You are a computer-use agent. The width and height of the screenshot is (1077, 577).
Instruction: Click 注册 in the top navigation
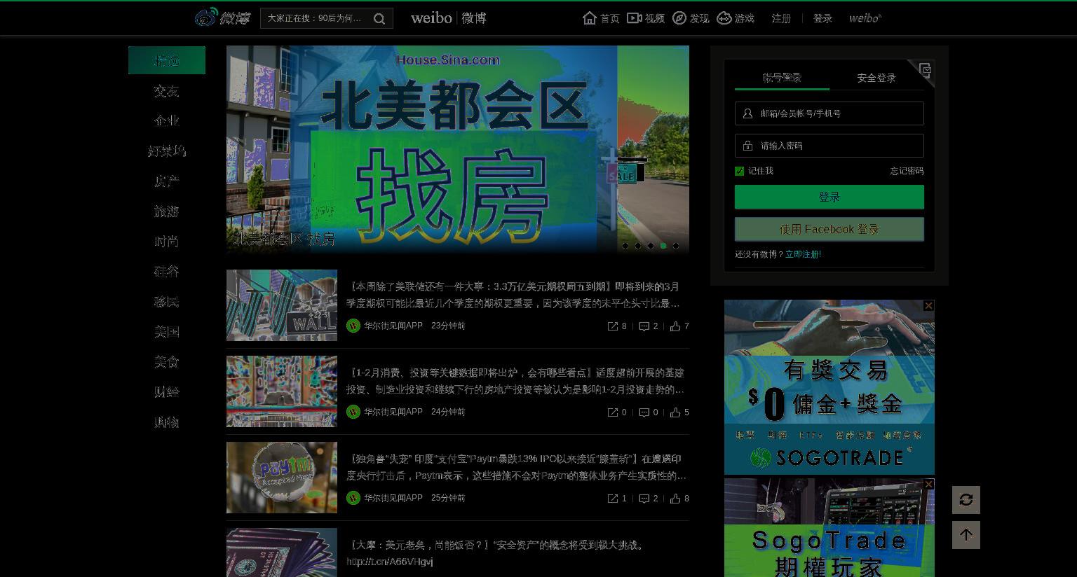[x=781, y=18]
